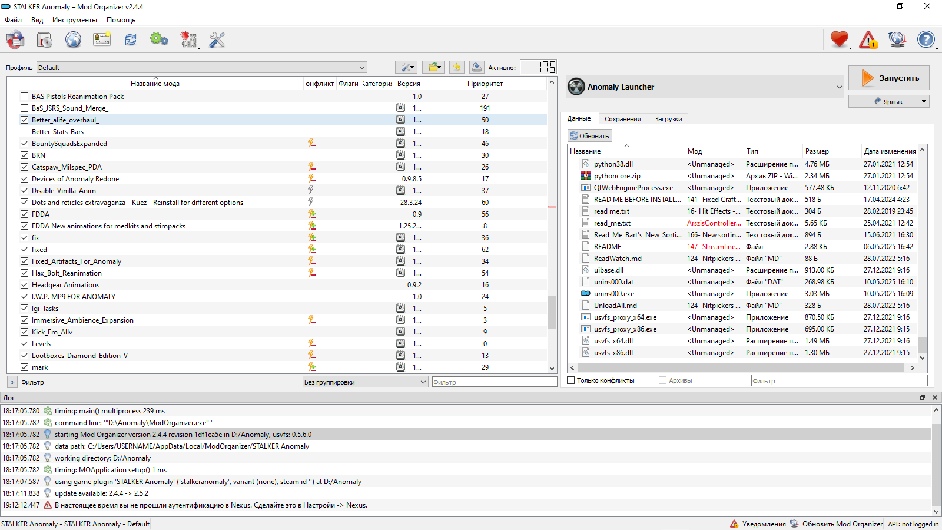Click Обновить Mod Organizer in status bar
Viewport: 942px width, 530px height.
pyautogui.click(x=836, y=524)
